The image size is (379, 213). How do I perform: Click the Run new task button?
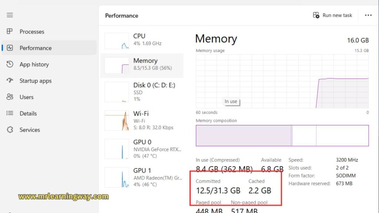tap(332, 15)
